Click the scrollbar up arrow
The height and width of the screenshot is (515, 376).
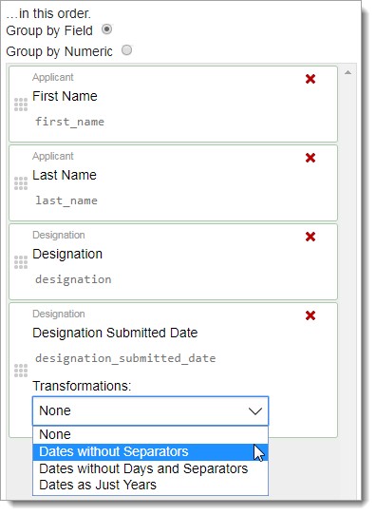tap(348, 72)
